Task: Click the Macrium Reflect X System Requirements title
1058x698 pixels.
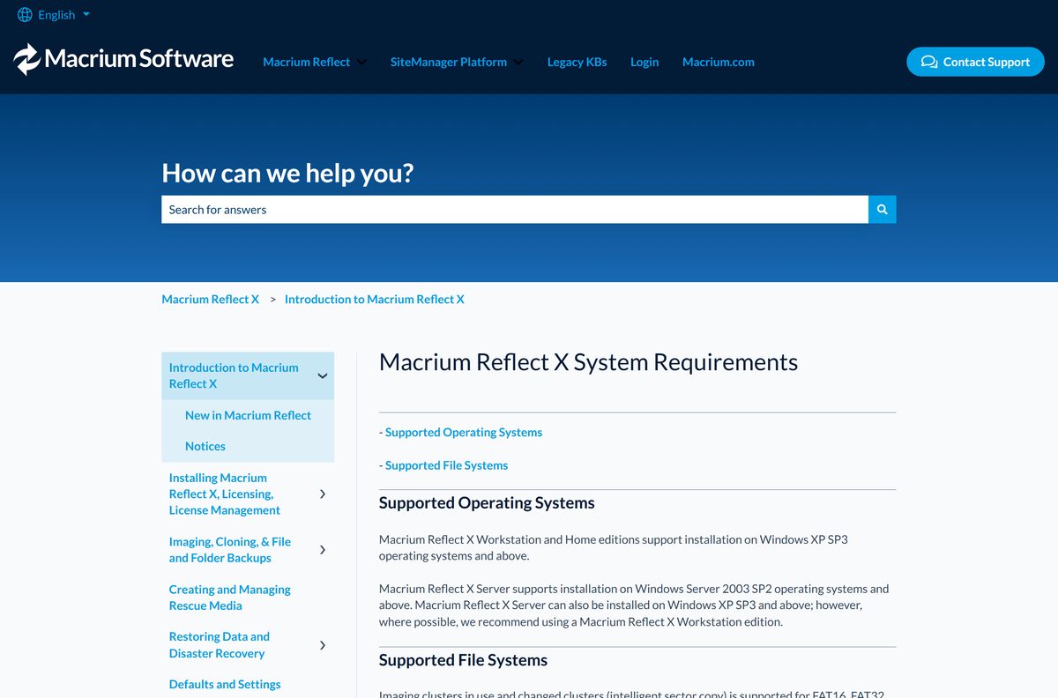Action: (588, 362)
